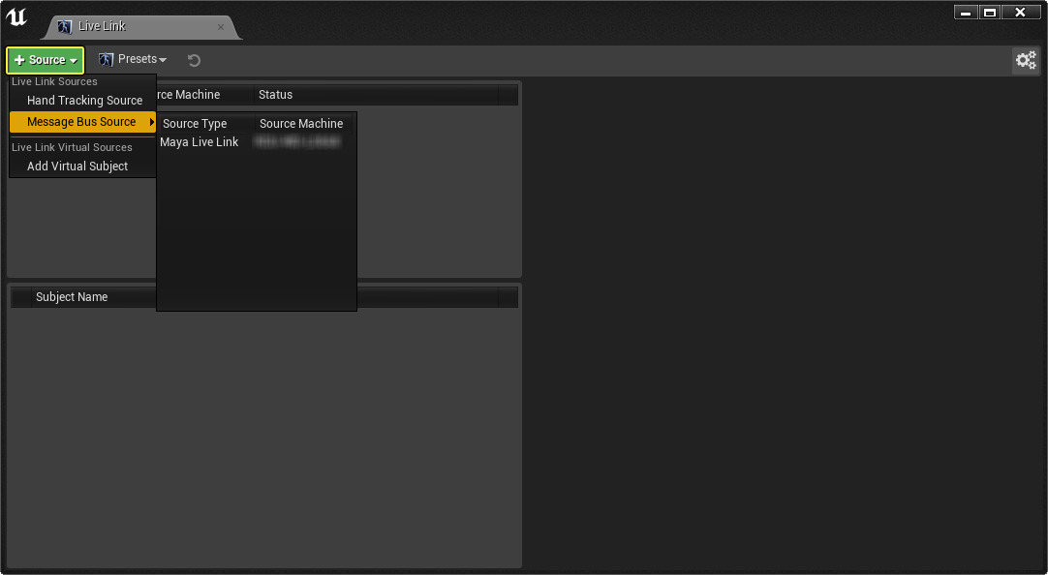Image resolution: width=1048 pixels, height=575 pixels.
Task: Click the blurred source machine address cell
Action: (x=298, y=141)
